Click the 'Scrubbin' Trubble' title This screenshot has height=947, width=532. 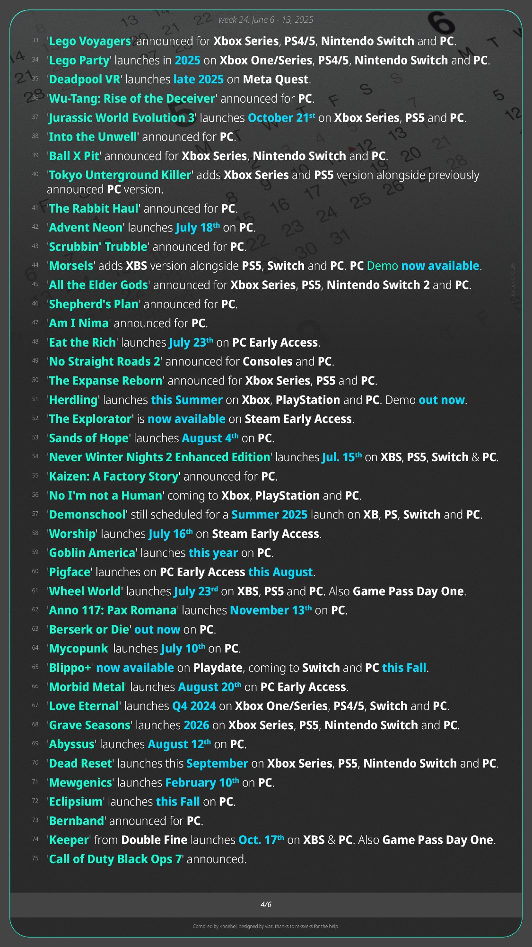[x=98, y=247]
